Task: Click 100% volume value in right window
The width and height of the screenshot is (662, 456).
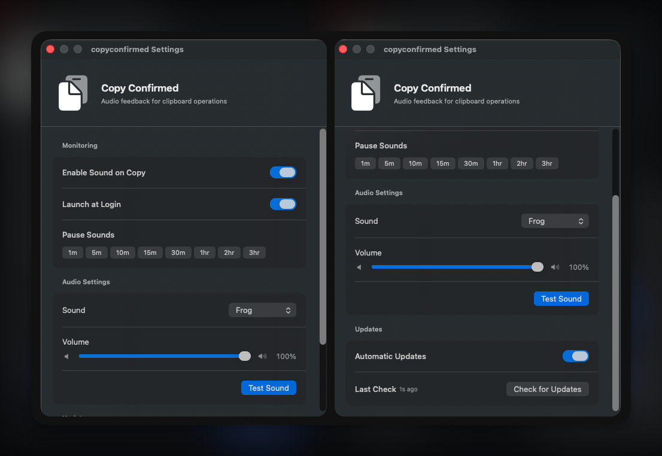Action: coord(578,267)
